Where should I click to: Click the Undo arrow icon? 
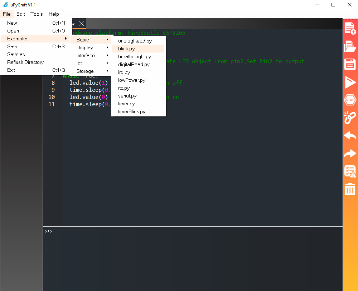350,136
